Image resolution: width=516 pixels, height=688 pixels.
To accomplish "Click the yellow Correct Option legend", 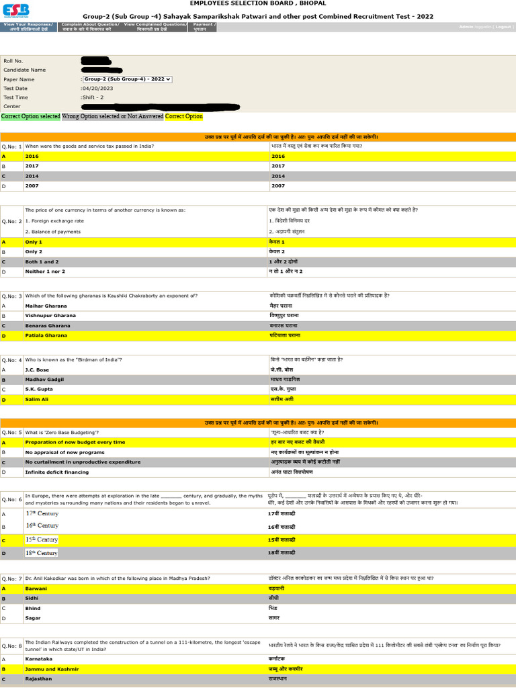I will pos(184,116).
